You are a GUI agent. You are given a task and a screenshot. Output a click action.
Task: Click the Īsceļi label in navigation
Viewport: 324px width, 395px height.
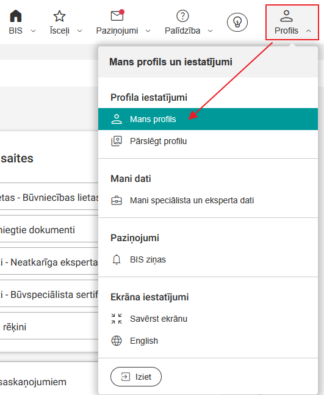point(59,31)
